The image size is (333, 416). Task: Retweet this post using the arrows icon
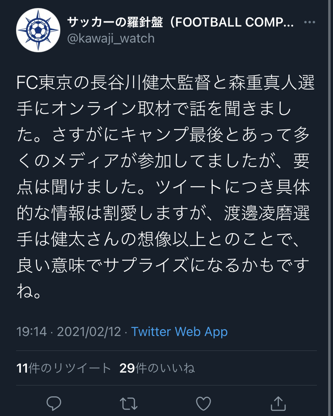pyautogui.click(x=129, y=403)
